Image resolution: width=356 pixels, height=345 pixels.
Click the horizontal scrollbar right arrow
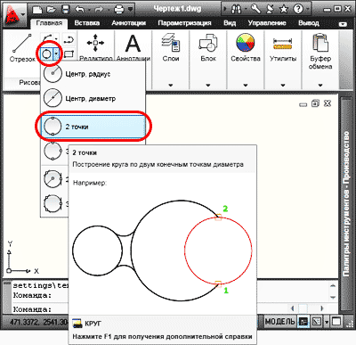(x=321, y=308)
